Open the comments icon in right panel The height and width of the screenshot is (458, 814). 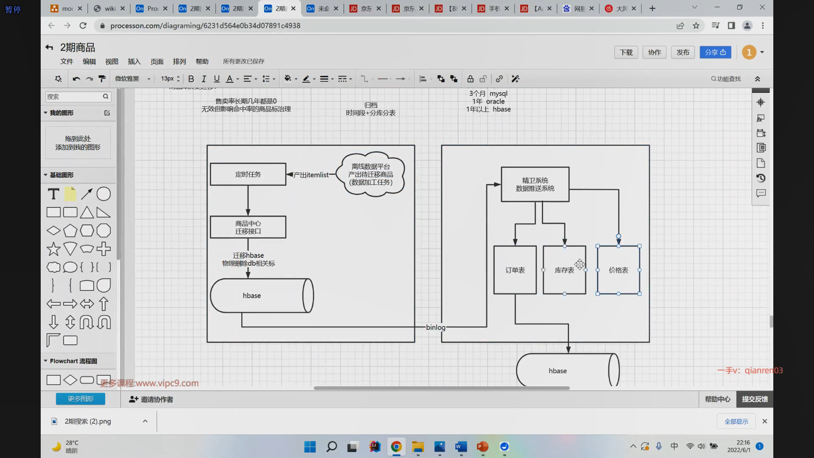(x=761, y=193)
